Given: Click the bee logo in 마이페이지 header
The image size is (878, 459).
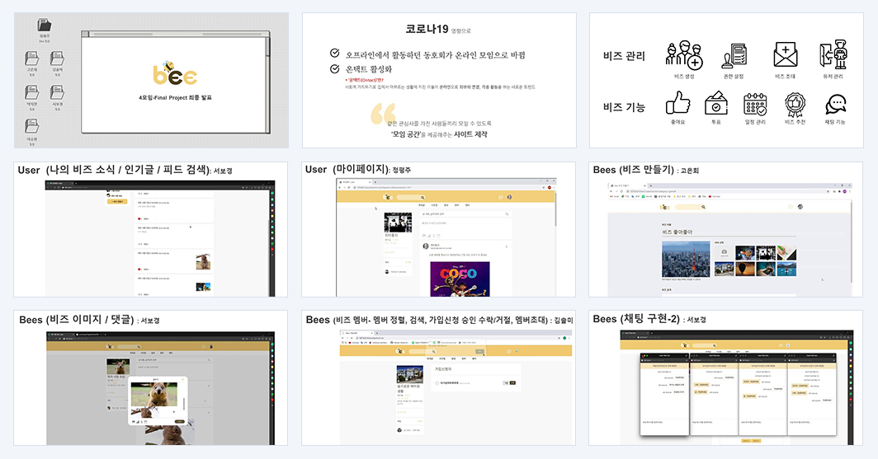Looking at the screenshot, I should 386,197.
